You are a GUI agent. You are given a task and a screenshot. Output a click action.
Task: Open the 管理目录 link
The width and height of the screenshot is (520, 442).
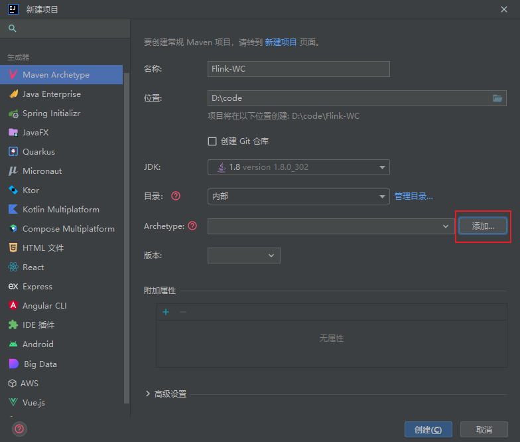click(x=413, y=196)
